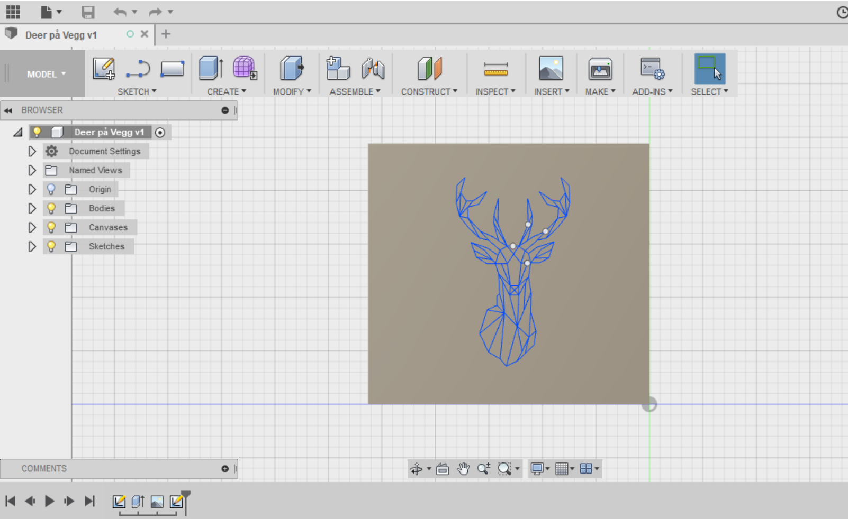Show the Origin folder via lightbulb
The image size is (848, 519).
51,189
